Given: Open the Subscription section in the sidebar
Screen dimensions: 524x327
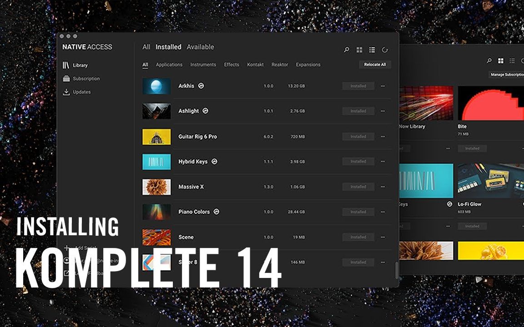Looking at the screenshot, I should pos(86,78).
